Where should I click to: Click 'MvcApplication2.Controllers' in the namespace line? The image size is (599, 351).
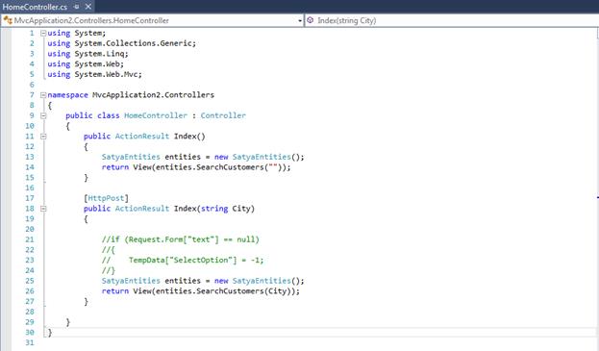[x=153, y=95]
